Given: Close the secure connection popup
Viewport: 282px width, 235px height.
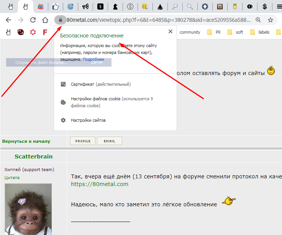Looking at the screenshot, I should coord(171,31).
